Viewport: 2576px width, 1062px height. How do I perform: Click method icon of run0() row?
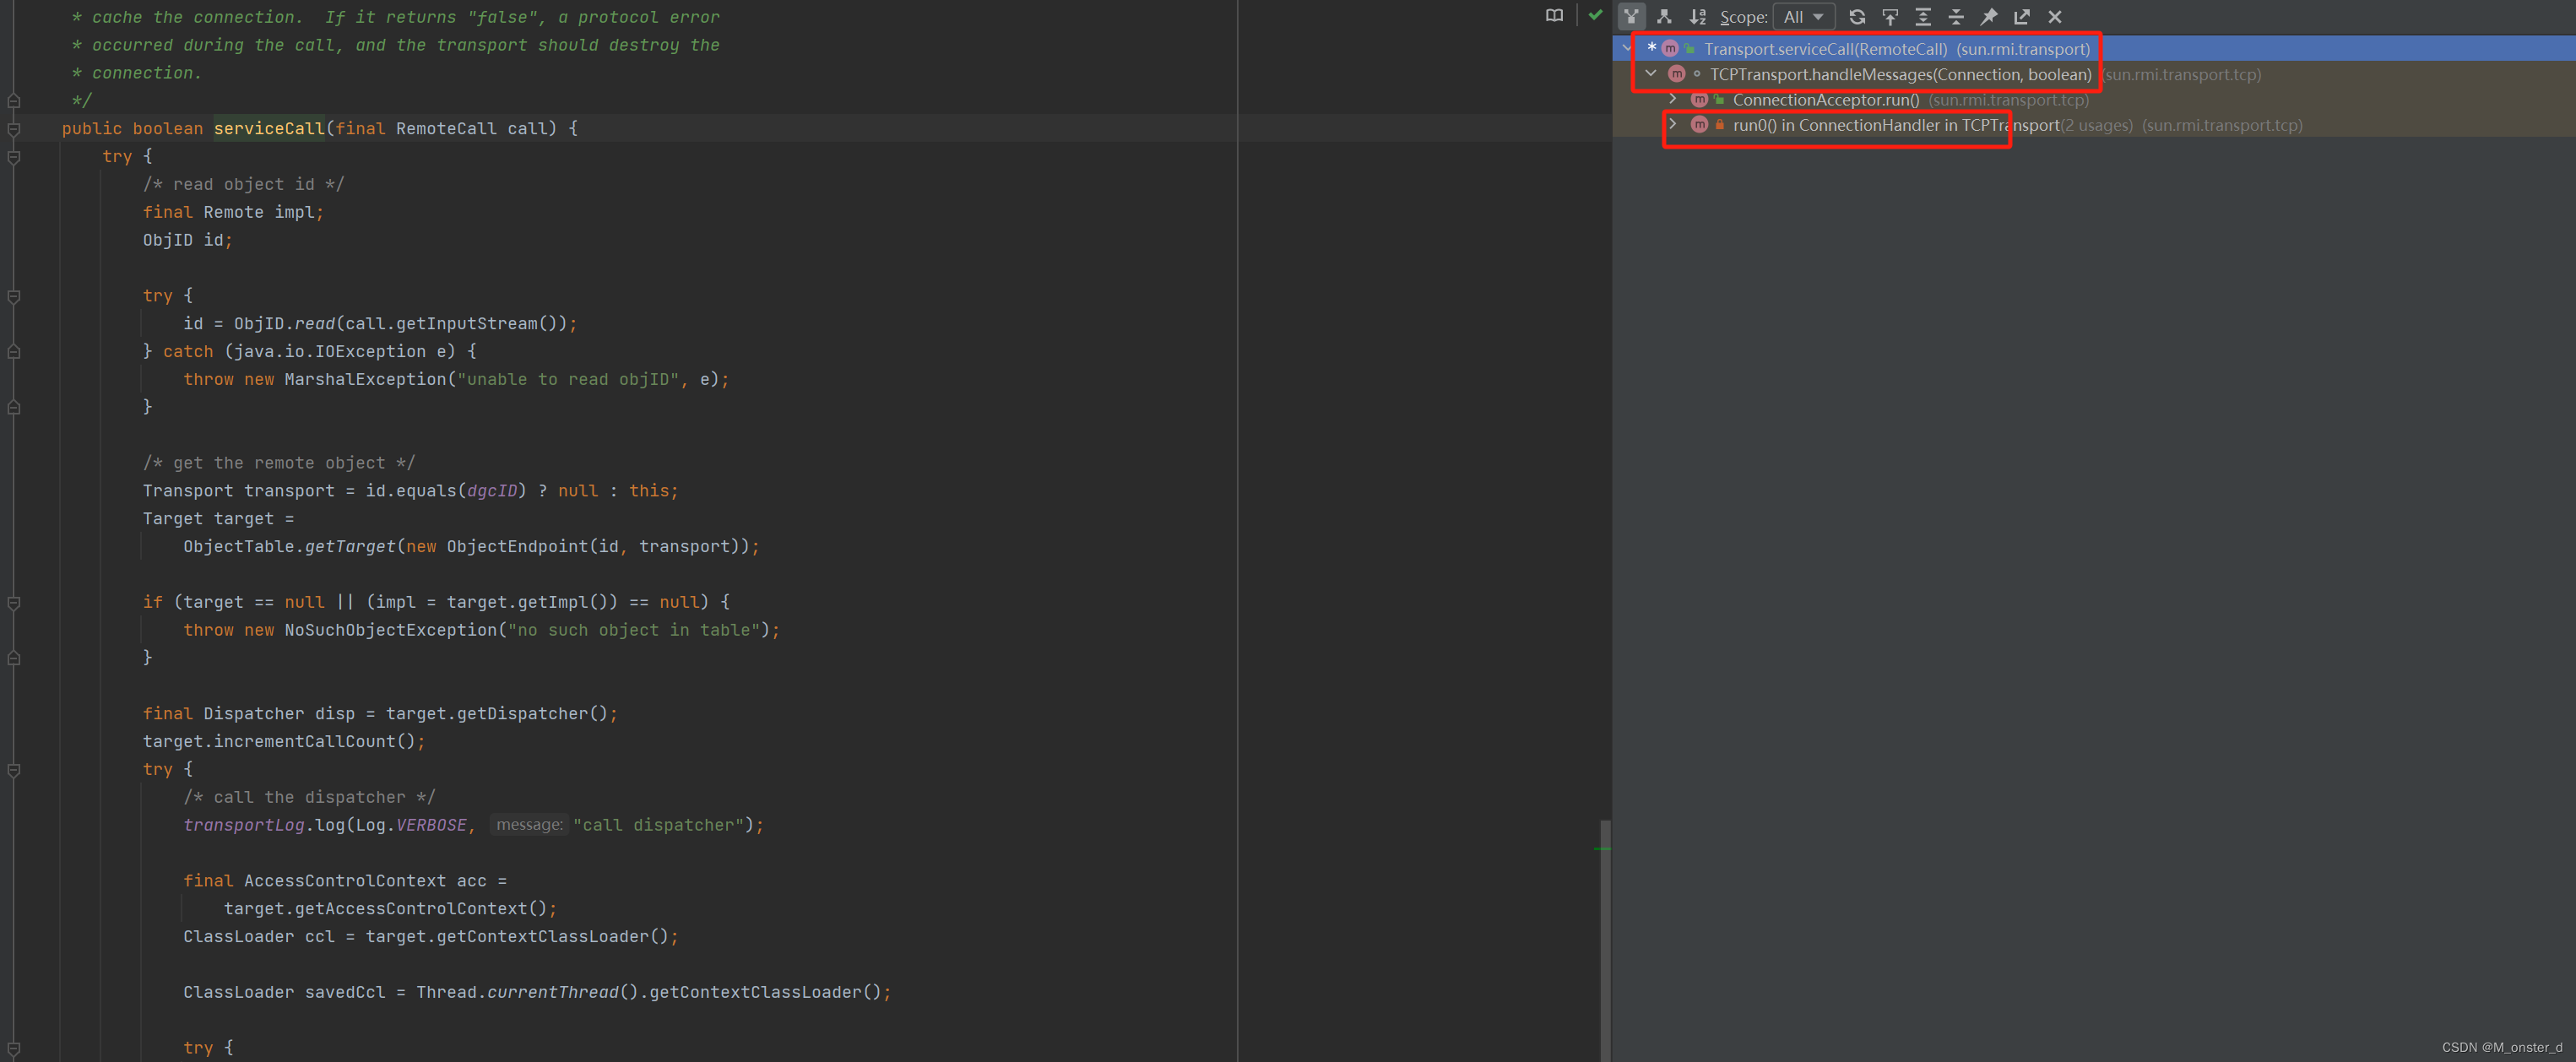pyautogui.click(x=1699, y=125)
